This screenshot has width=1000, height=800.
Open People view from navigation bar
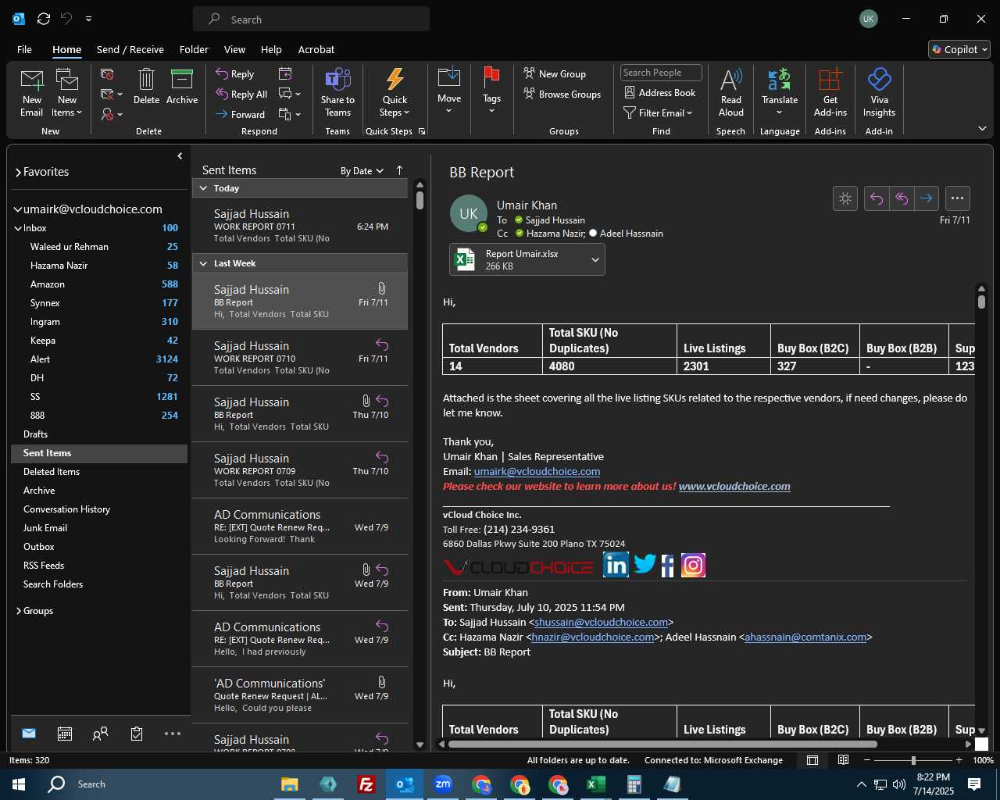[x=100, y=734]
